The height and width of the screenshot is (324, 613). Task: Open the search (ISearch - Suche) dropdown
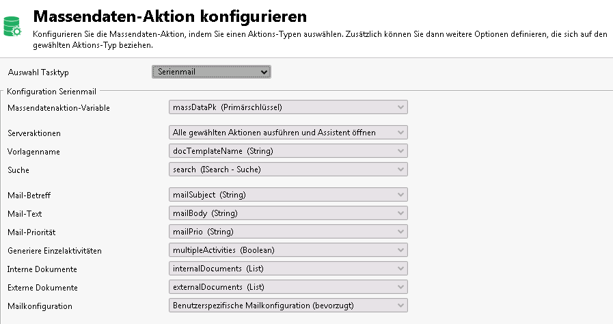coord(288,170)
